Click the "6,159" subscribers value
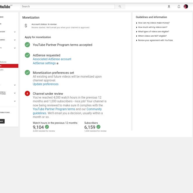The width and height of the screenshot is (193, 193). [90, 127]
